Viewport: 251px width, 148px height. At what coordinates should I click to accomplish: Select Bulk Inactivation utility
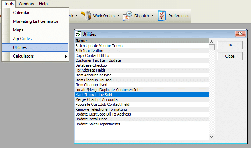pos(142,51)
